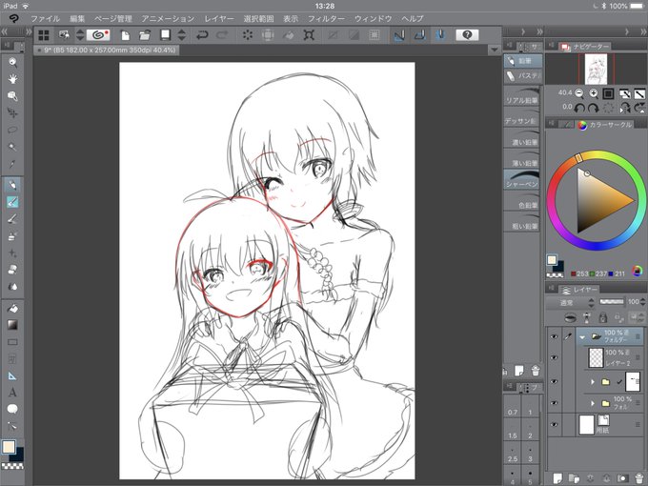
Task: Select the Zoom magnifier tool in left toolbar
Action: (12, 62)
